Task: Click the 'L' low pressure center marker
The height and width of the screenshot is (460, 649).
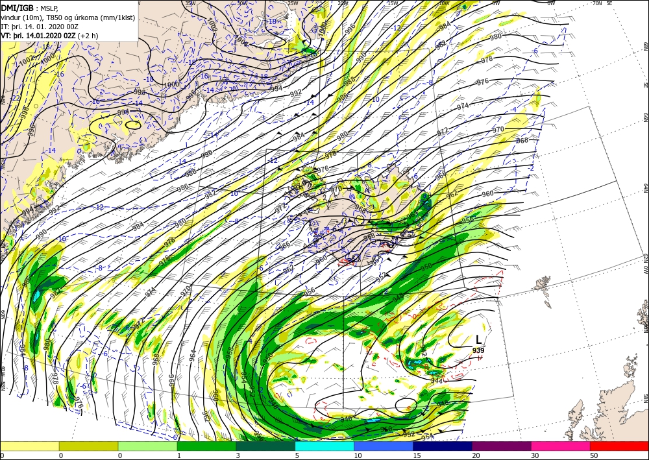Action: pos(478,340)
